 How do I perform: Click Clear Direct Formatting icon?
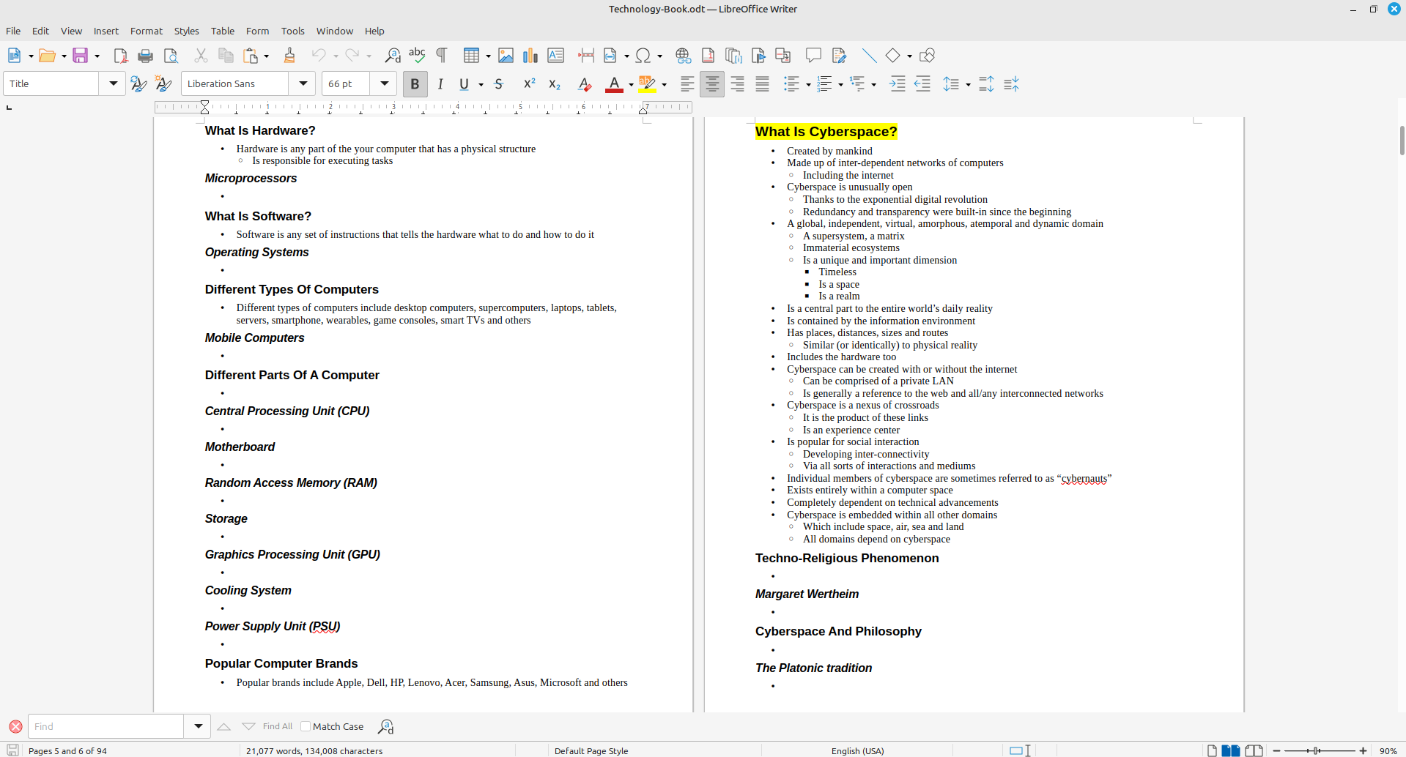[x=585, y=84]
